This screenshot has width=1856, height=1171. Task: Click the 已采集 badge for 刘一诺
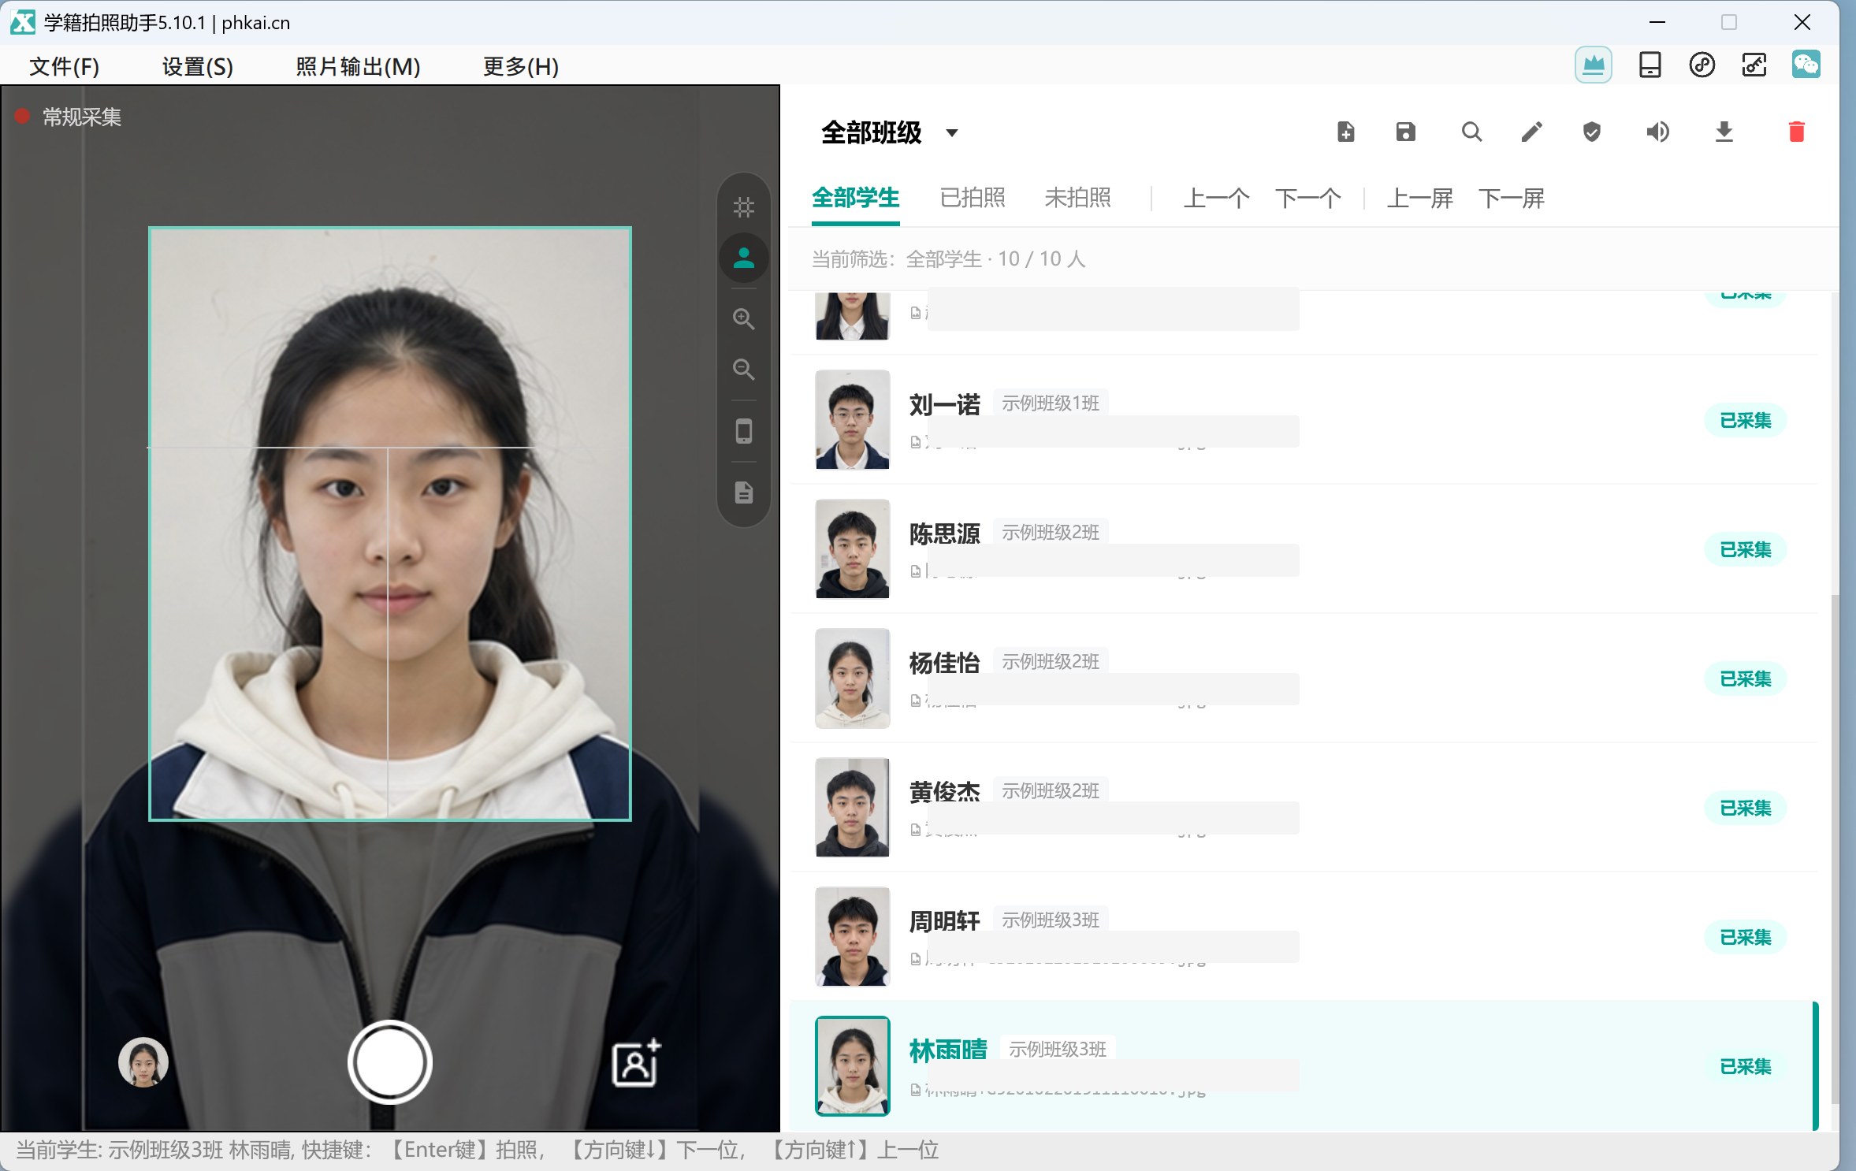1745,421
